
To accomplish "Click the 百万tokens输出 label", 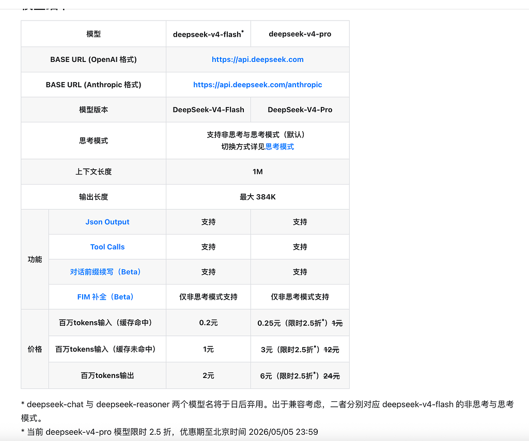I will (107, 375).
